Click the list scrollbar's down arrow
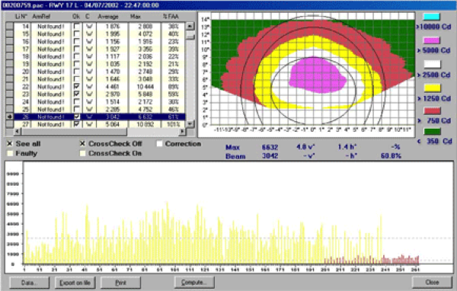Screen dimensions: 457x291 190,124
